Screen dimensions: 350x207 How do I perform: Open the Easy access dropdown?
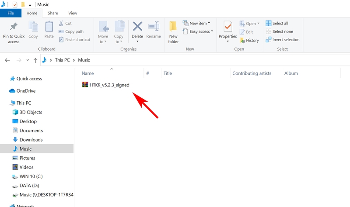point(198,31)
